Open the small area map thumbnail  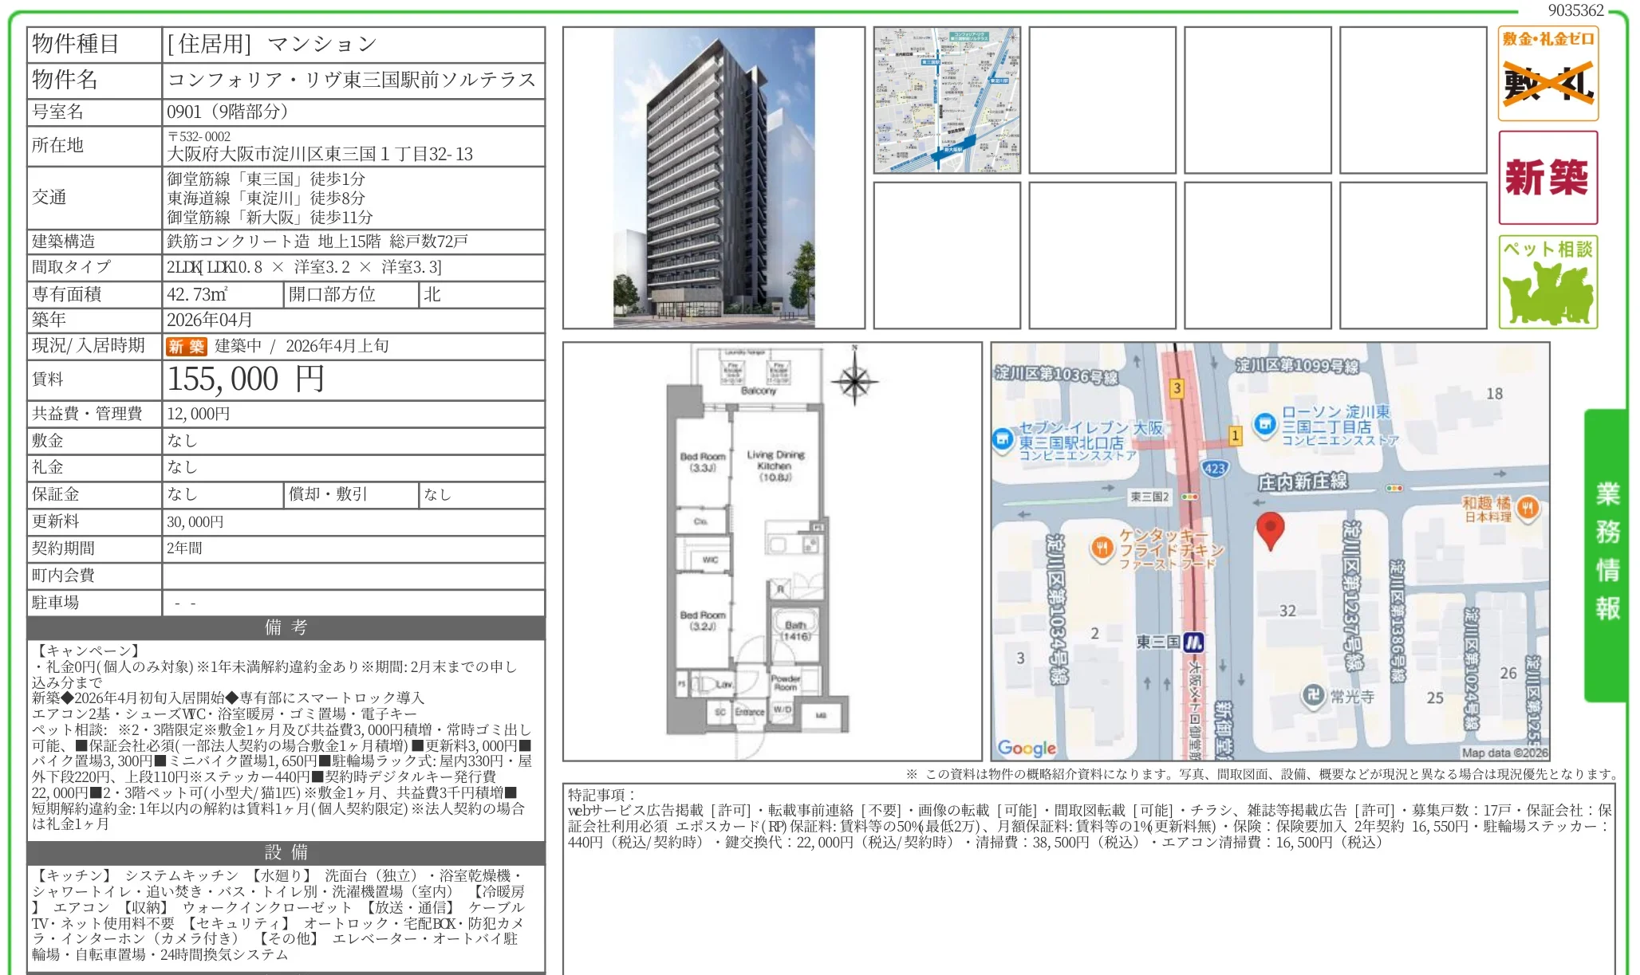[947, 100]
